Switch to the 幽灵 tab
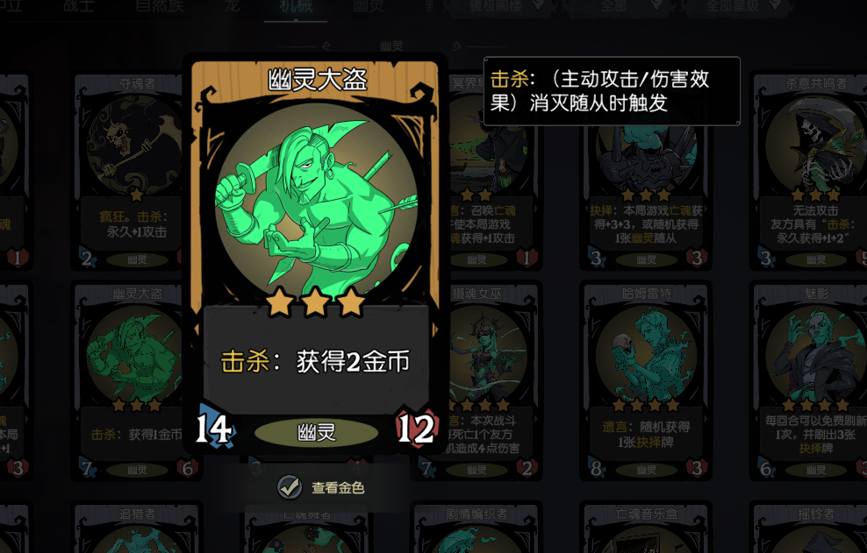Viewport: 867px width, 553px height. point(369,7)
